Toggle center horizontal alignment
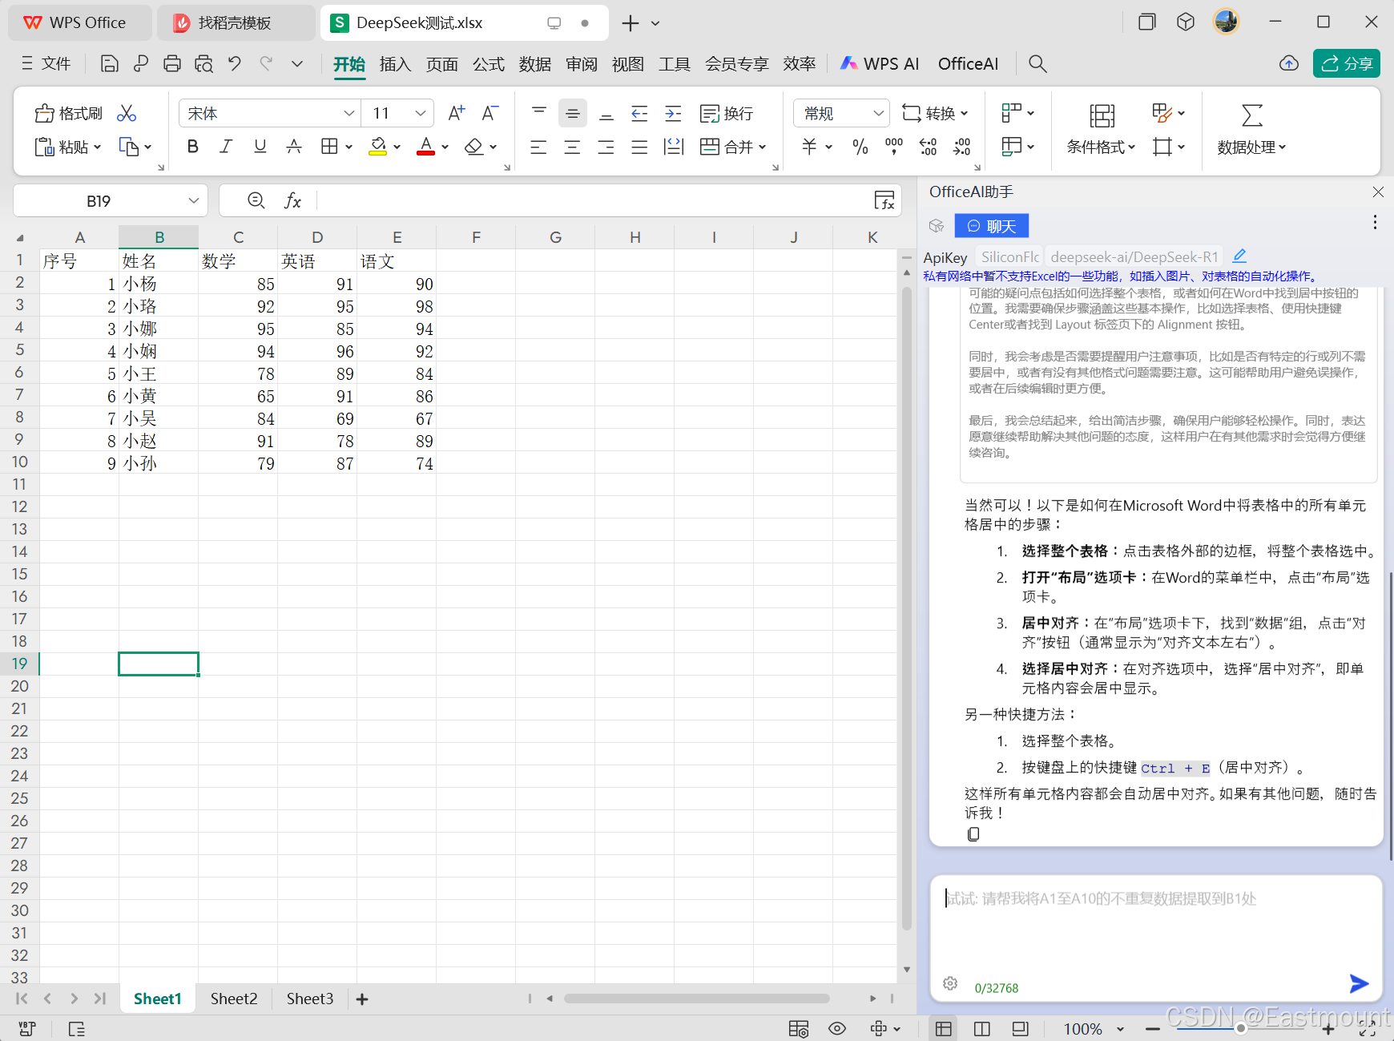1394x1041 pixels. point(572,147)
